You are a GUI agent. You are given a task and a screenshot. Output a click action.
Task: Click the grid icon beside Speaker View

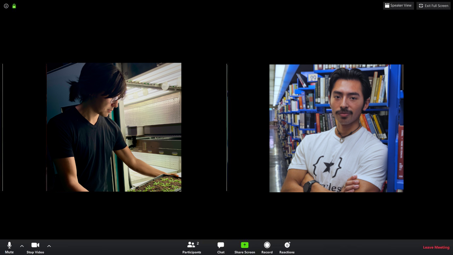coord(387,6)
